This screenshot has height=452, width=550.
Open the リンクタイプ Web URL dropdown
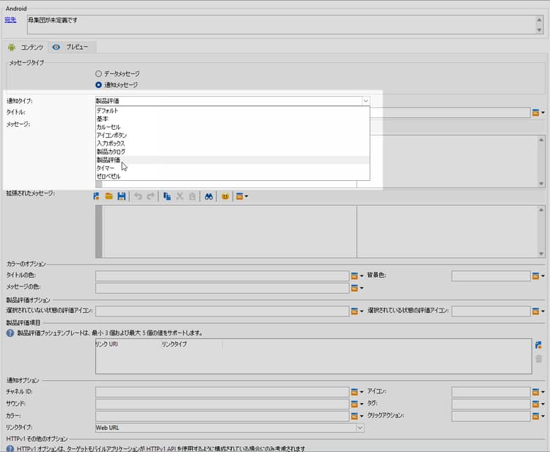(359, 428)
